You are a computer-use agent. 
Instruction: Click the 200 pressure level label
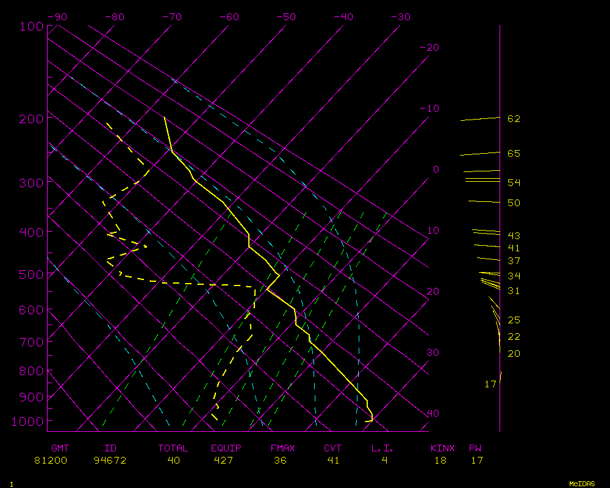29,118
